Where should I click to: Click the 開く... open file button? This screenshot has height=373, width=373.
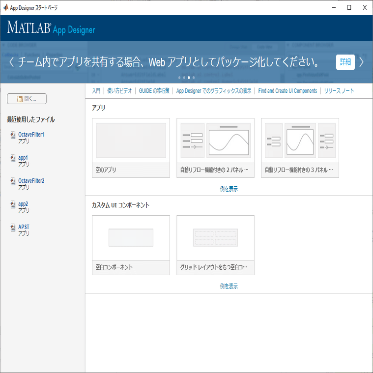(27, 99)
